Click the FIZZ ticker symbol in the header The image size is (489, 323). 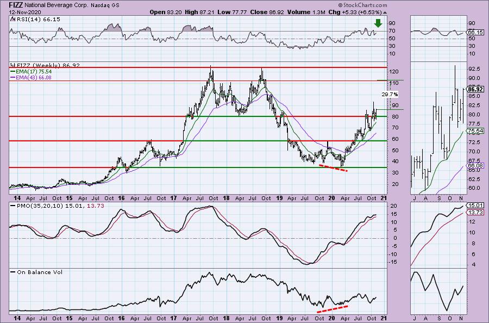click(x=16, y=5)
